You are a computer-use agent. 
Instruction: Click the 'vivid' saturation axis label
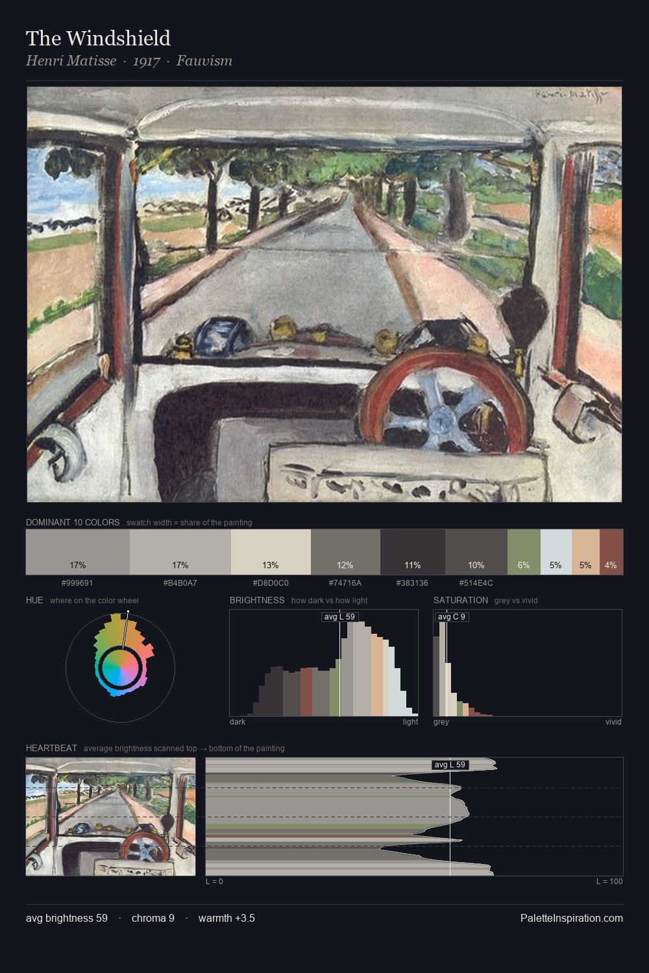613,722
